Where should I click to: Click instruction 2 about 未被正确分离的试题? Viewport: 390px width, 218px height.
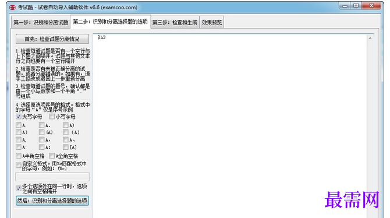click(53, 74)
